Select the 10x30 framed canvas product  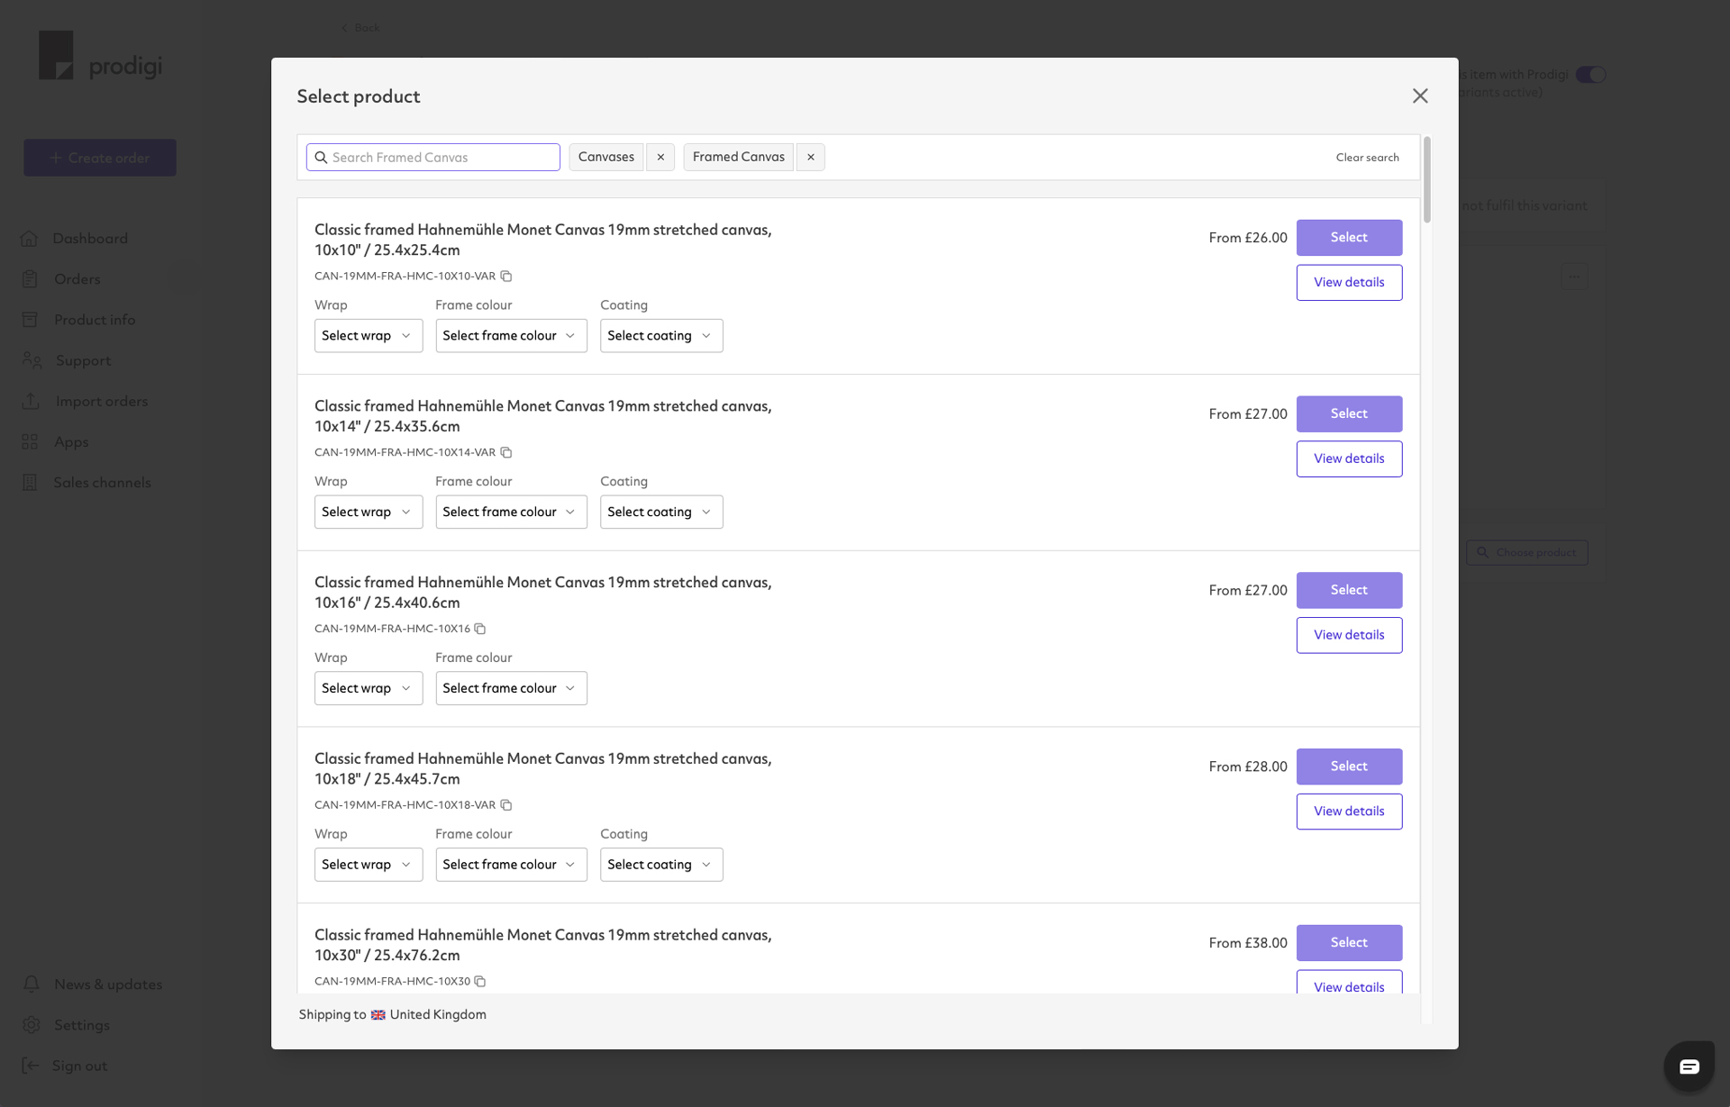(x=1349, y=942)
